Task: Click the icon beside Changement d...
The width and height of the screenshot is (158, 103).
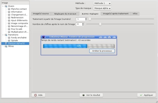Action: tap(9, 15)
